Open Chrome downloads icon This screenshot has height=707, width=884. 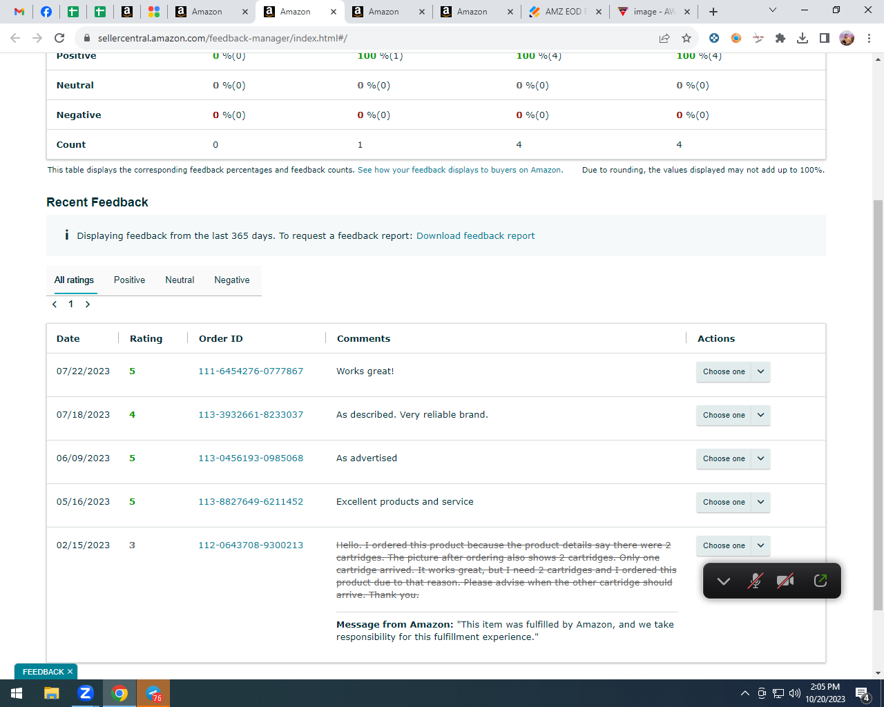tap(803, 38)
